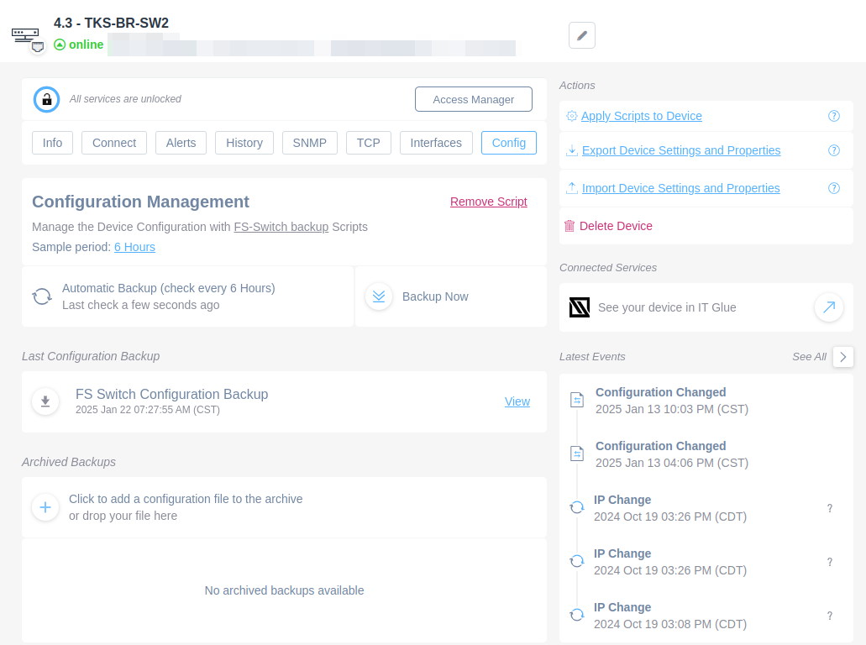866x645 pixels.
Task: Click the pencil edit device name icon
Action: click(581, 35)
